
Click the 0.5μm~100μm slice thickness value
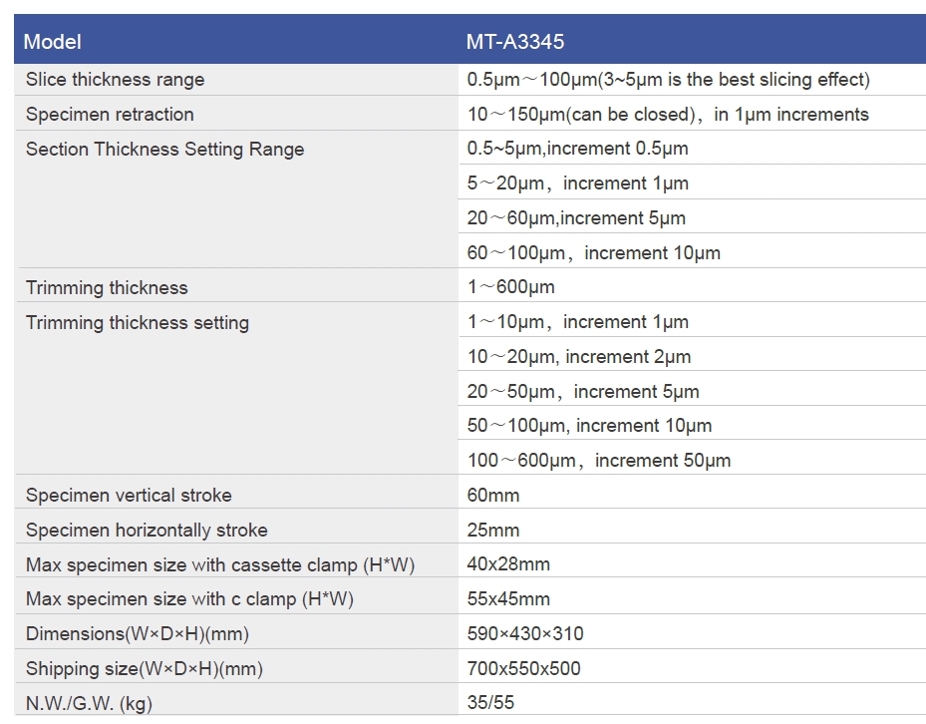[x=668, y=79]
